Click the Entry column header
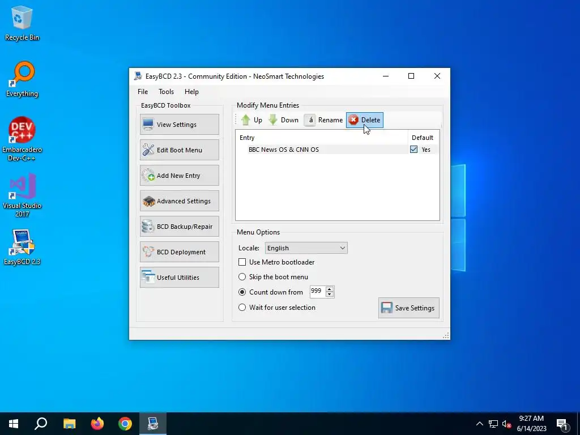 (322, 138)
